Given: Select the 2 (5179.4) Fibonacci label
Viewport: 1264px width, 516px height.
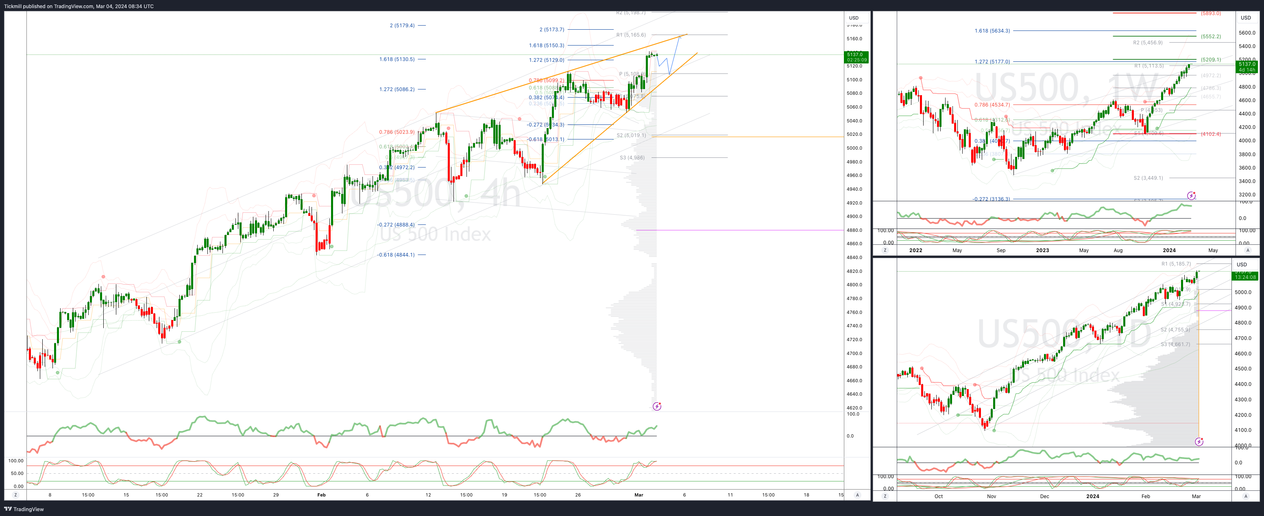Looking at the screenshot, I should tap(402, 26).
